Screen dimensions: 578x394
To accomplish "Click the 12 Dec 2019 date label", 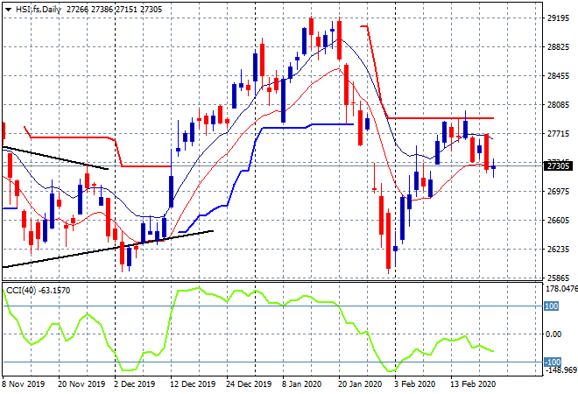I will 193,384.
